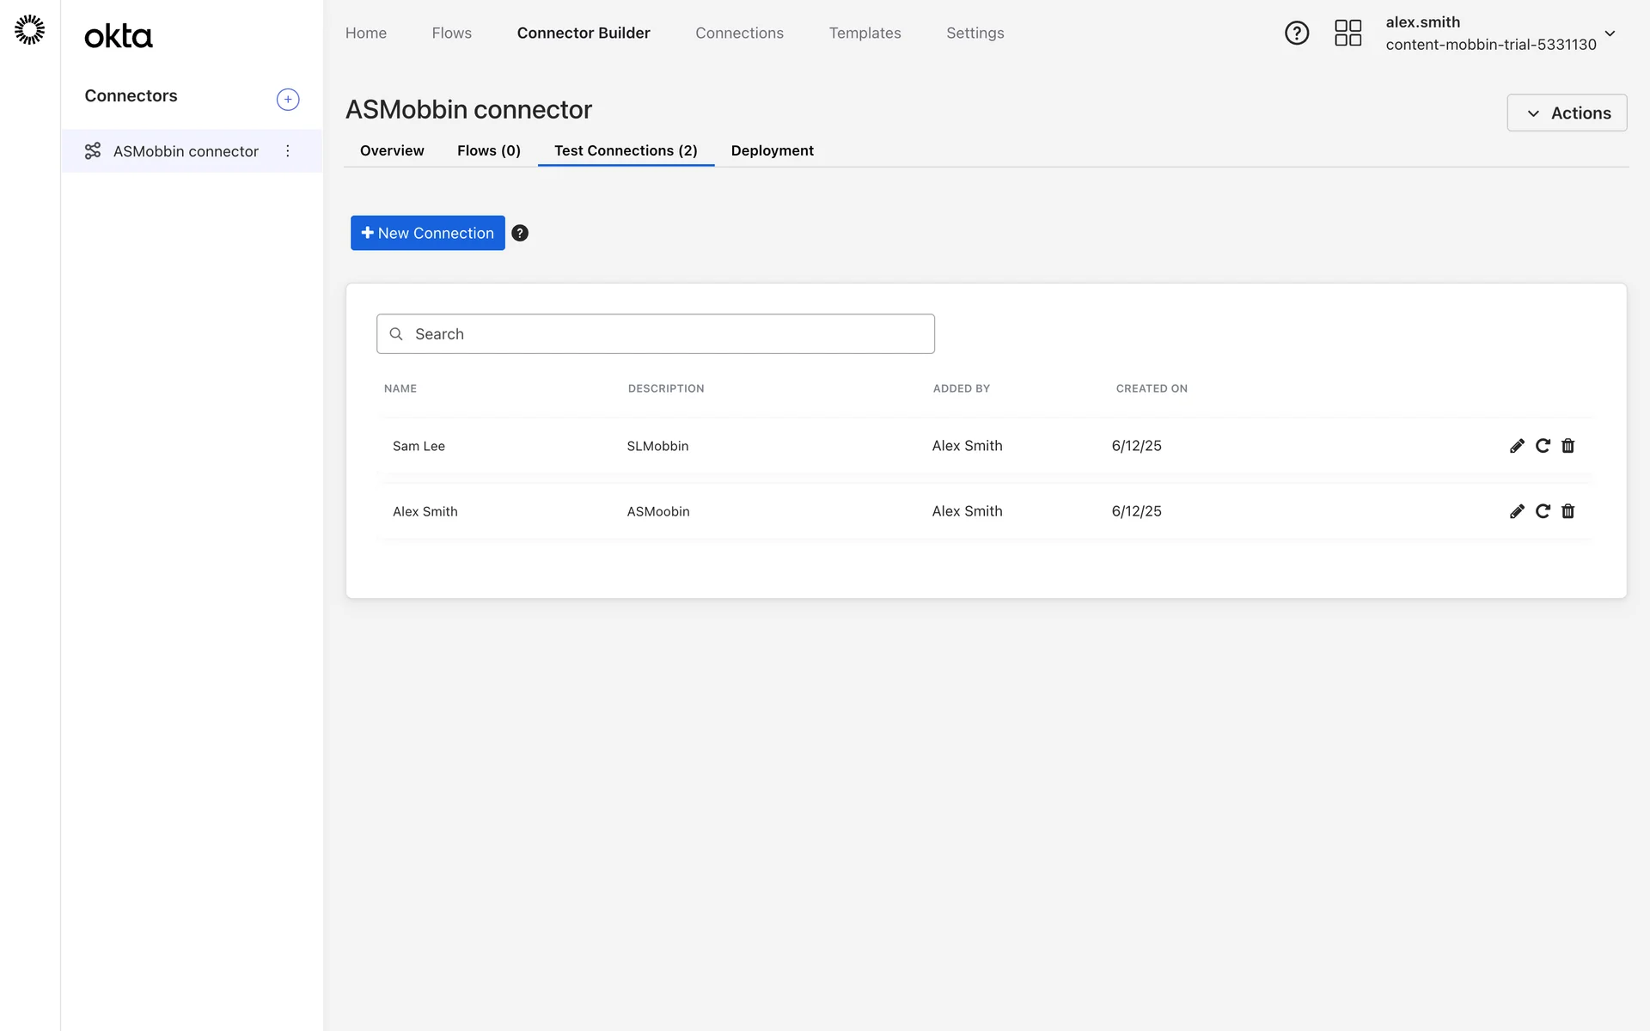Edit the Sam Lee connection
The height and width of the screenshot is (1031, 1650).
pyautogui.click(x=1517, y=446)
